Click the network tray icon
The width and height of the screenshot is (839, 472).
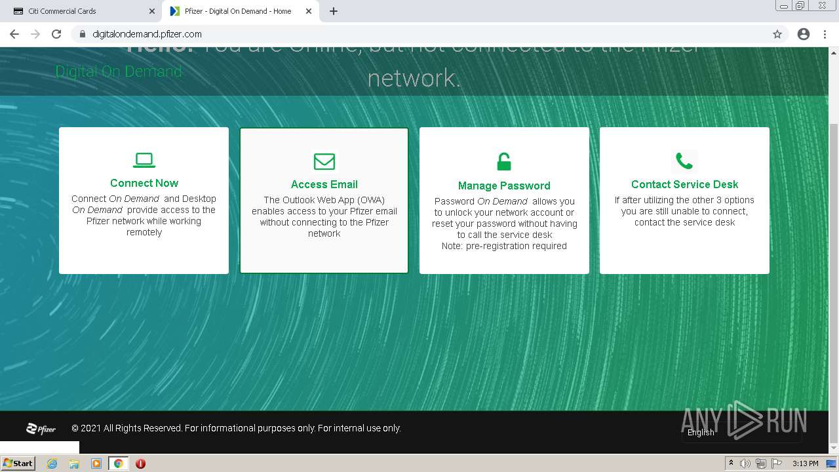[x=761, y=463]
